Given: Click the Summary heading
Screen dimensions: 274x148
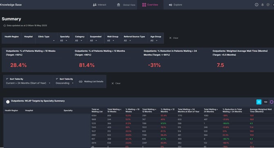Looking at the screenshot, I should pos(11,19).
